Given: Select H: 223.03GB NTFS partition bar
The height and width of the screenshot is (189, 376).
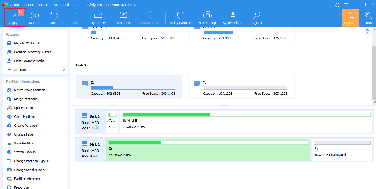Looking at the screenshot, I should pos(246,121).
